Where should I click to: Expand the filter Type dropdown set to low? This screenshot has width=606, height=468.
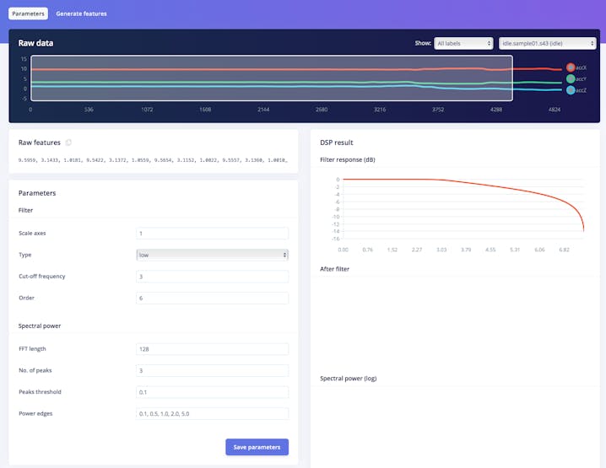click(x=212, y=255)
